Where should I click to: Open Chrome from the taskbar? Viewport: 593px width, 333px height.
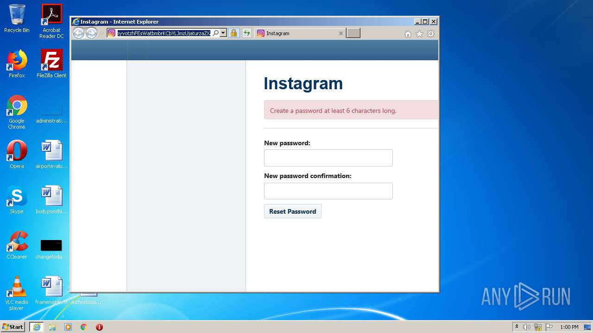coord(84,327)
